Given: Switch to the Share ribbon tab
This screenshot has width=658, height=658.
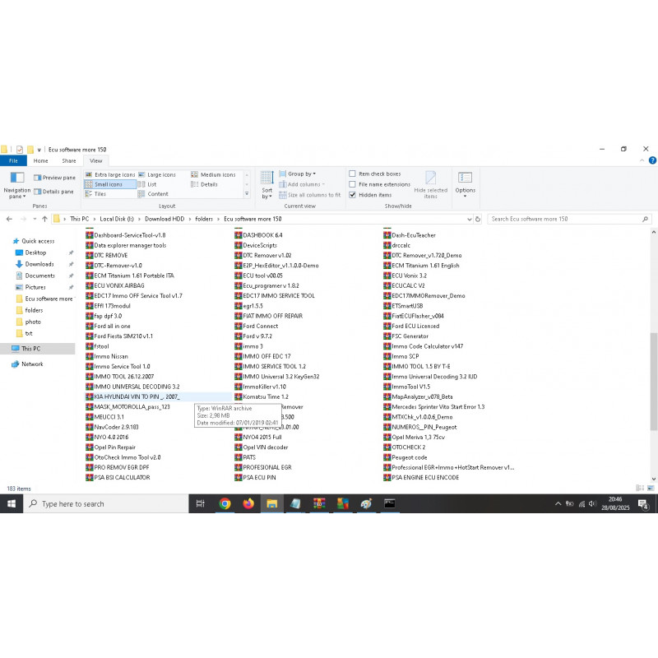Looking at the screenshot, I should click(69, 160).
